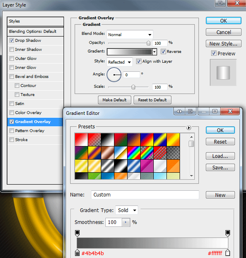Select Blending Options: Default
Screen dimensions: 246x258
35,32
